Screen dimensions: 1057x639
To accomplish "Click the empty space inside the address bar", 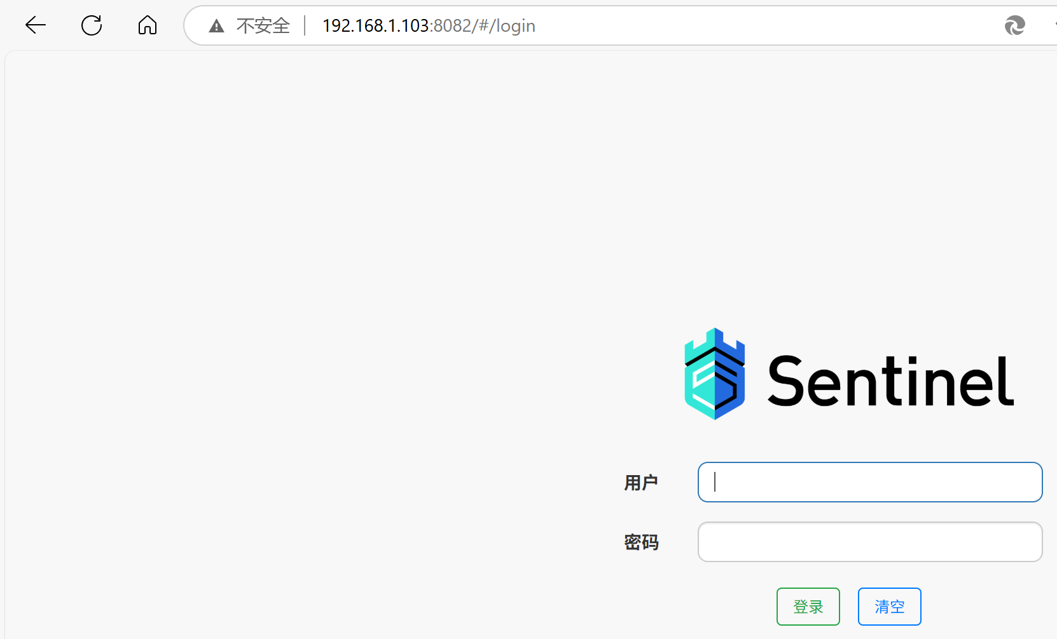I will 763,26.
